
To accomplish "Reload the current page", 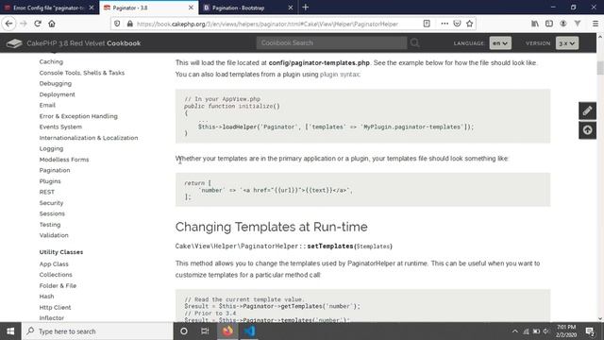I will tap(38, 24).
